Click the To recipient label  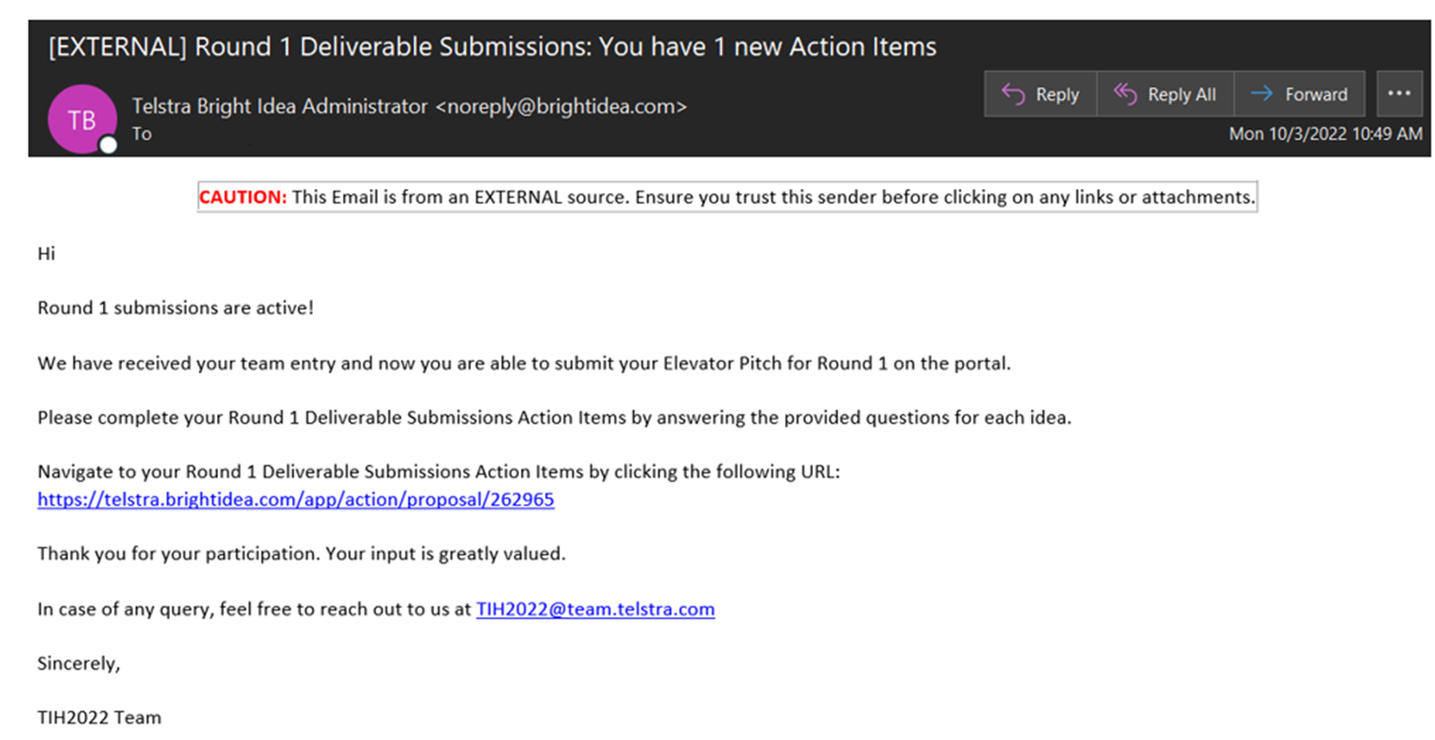[x=142, y=134]
